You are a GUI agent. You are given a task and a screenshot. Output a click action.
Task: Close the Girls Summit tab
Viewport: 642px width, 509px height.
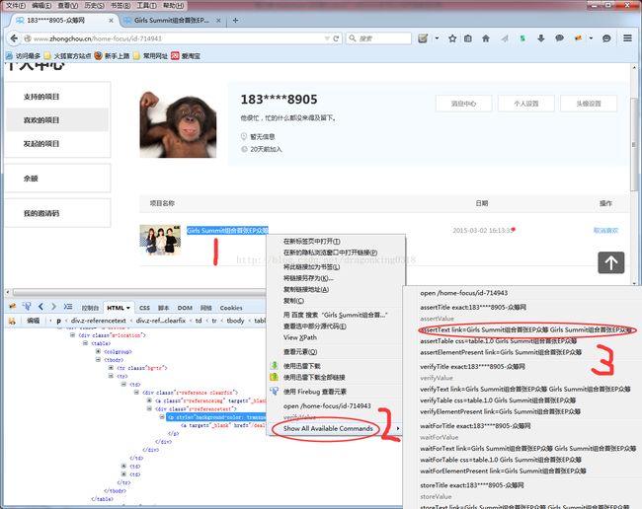218,20
